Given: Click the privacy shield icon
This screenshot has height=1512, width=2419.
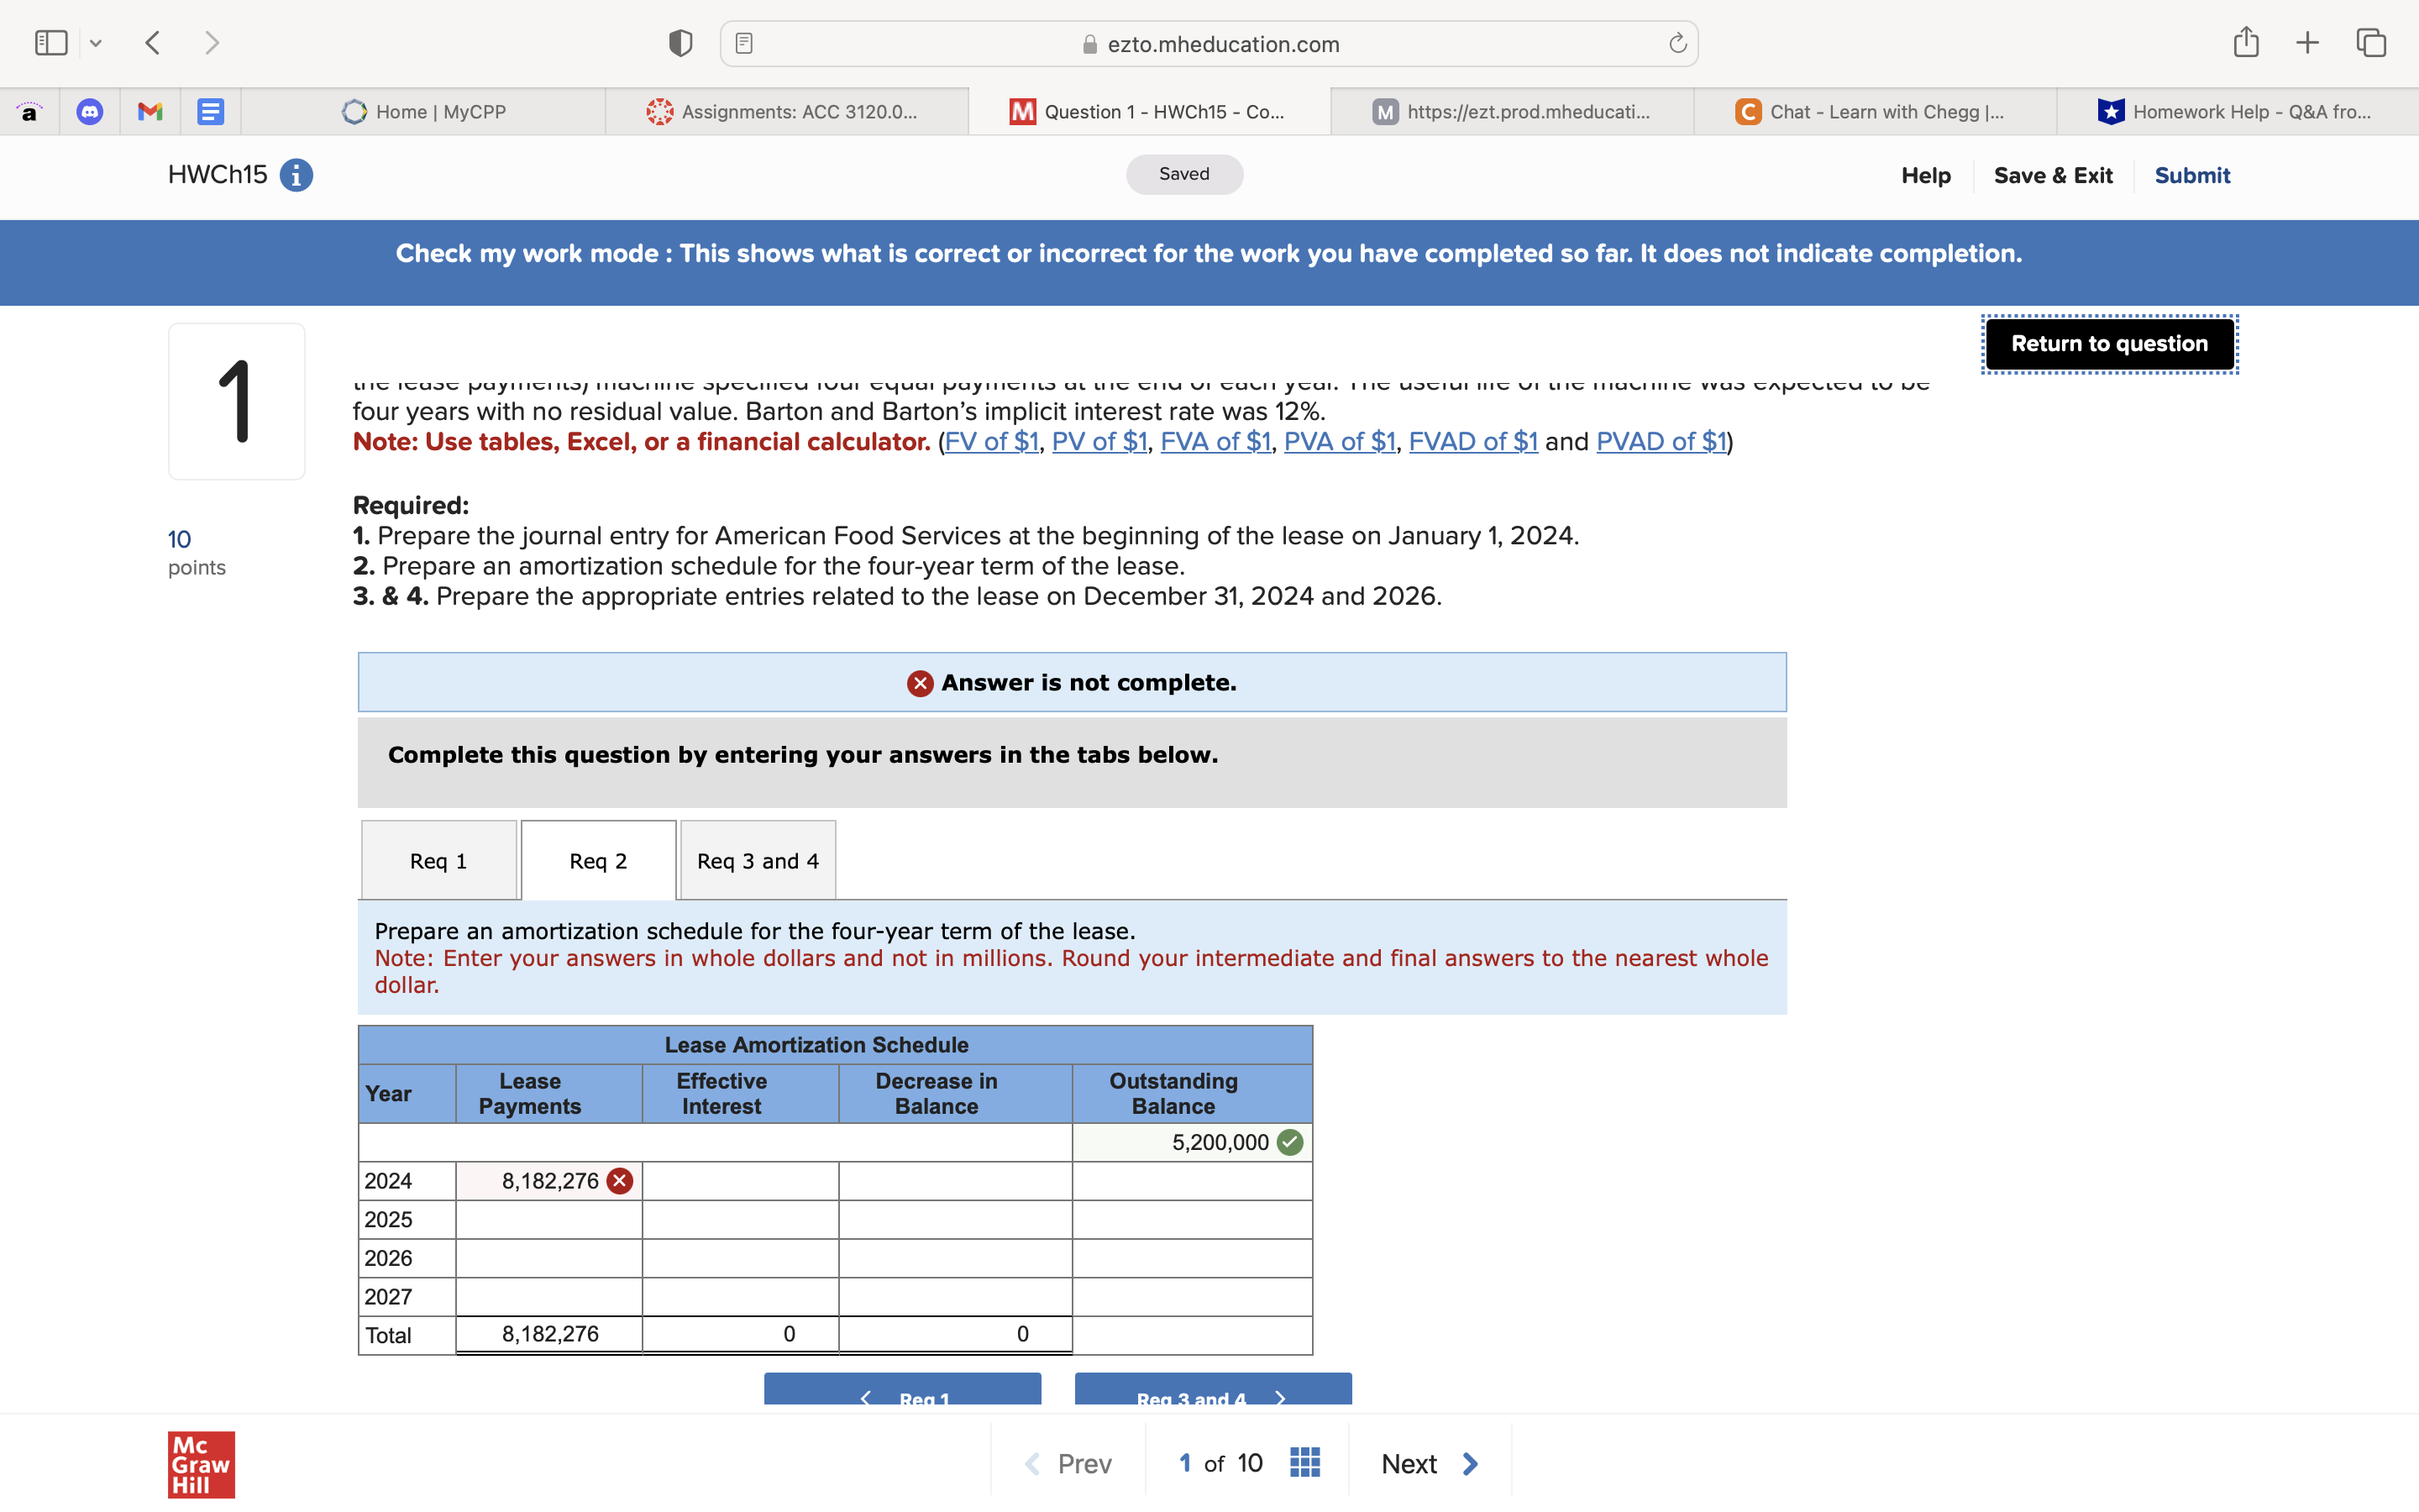Looking at the screenshot, I should [x=680, y=43].
